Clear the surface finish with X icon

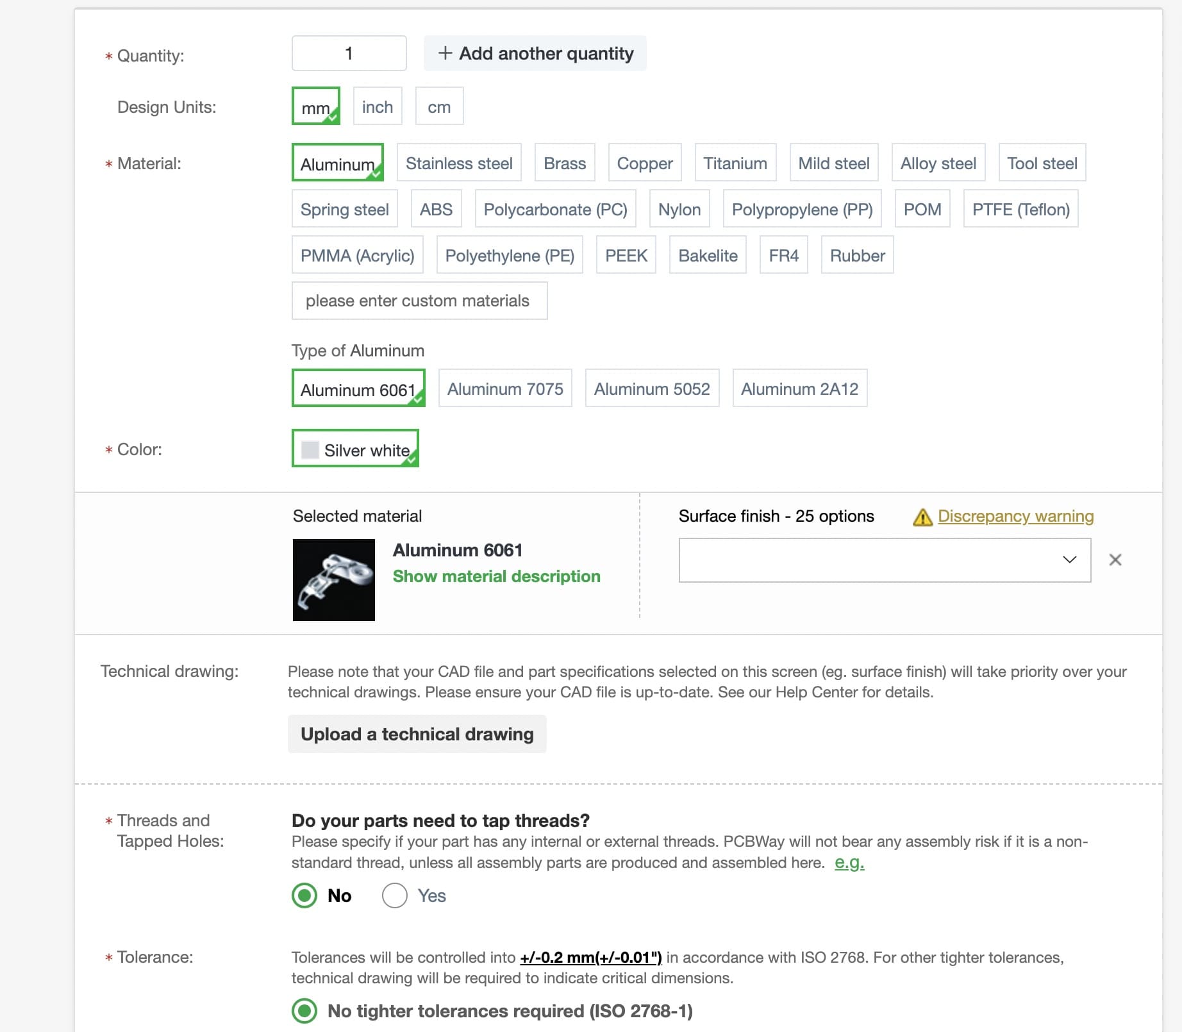tap(1115, 560)
